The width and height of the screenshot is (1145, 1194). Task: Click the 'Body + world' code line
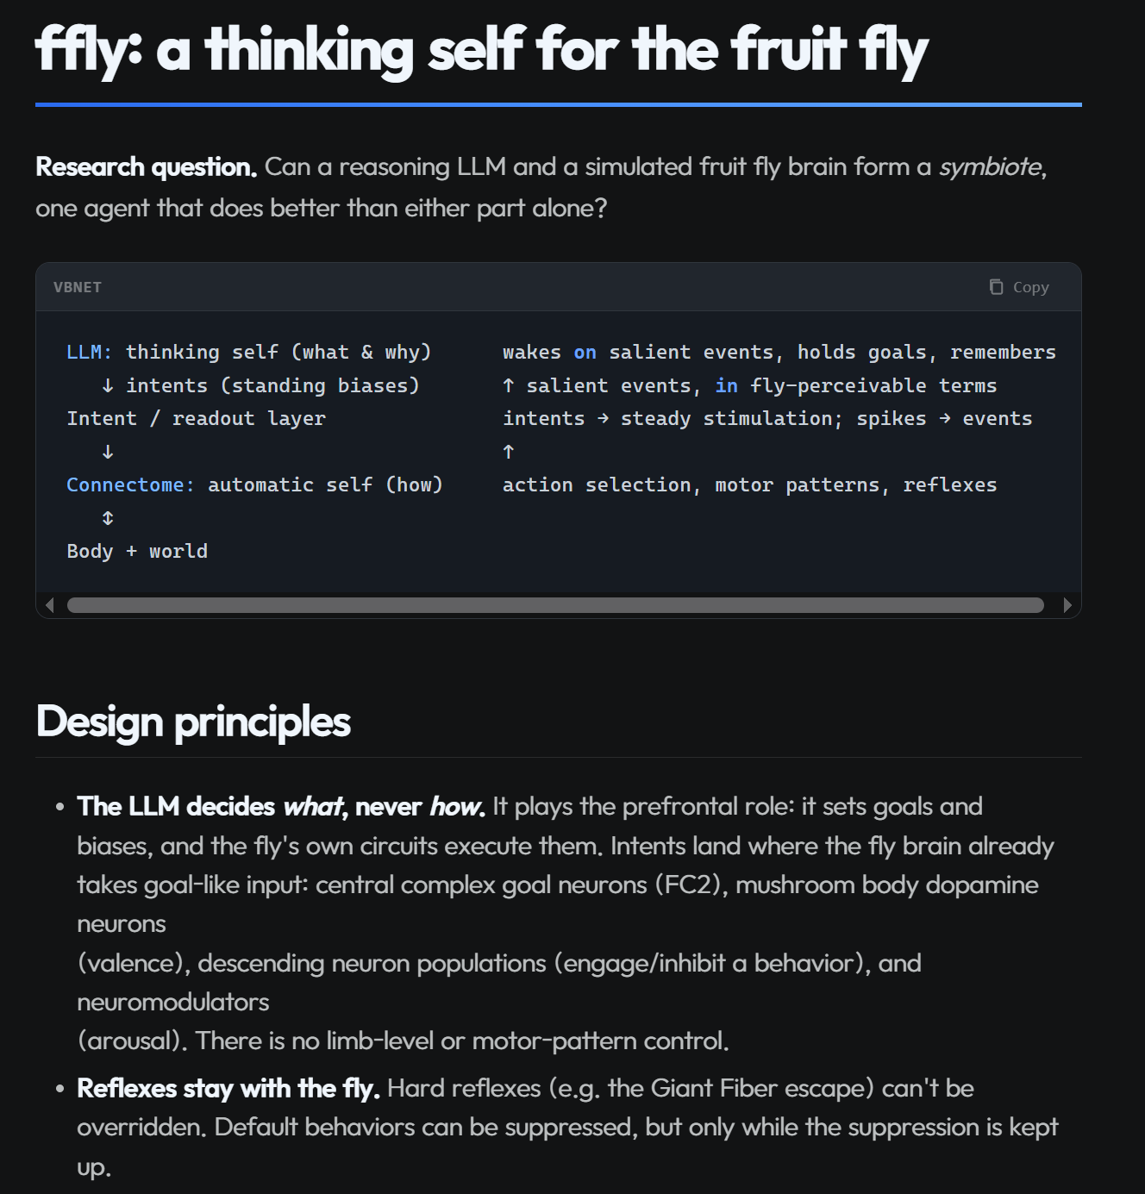pyautogui.click(x=137, y=551)
